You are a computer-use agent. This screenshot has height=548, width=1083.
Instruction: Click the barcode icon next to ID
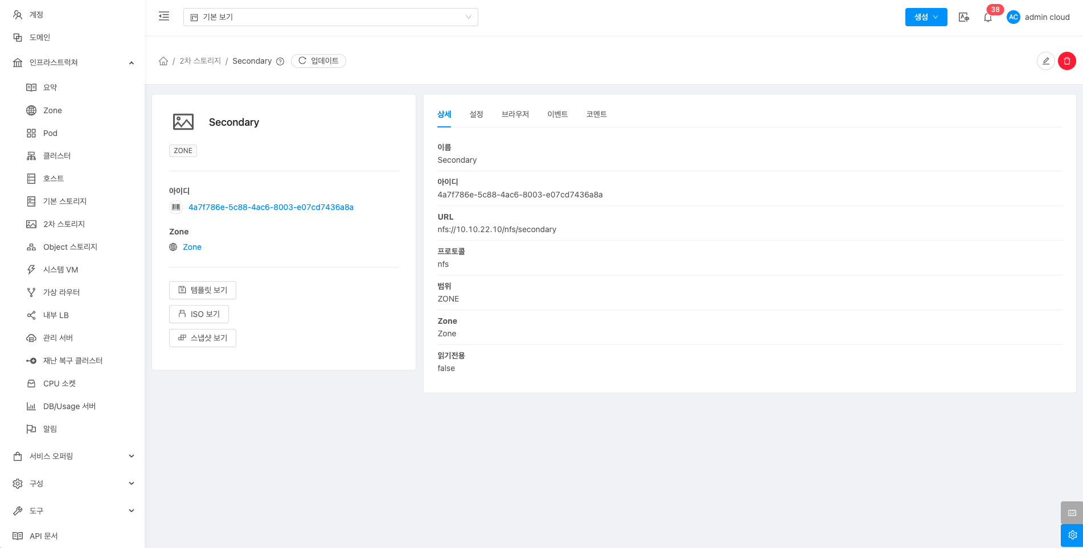176,207
